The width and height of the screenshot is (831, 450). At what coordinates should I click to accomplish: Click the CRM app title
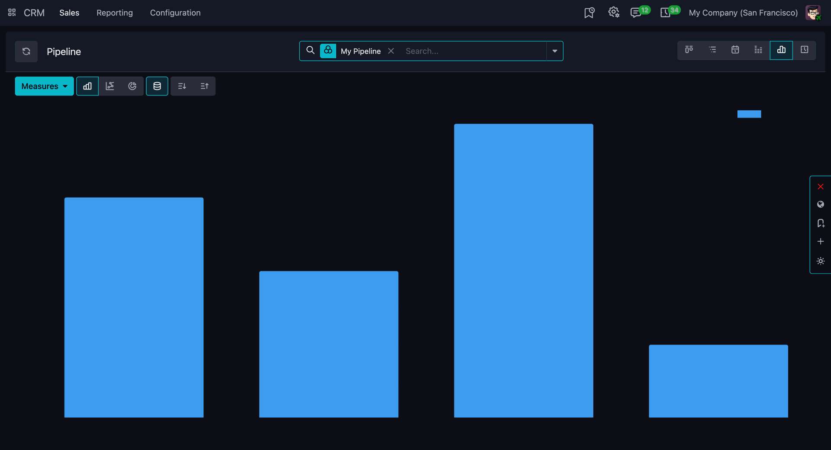click(34, 13)
